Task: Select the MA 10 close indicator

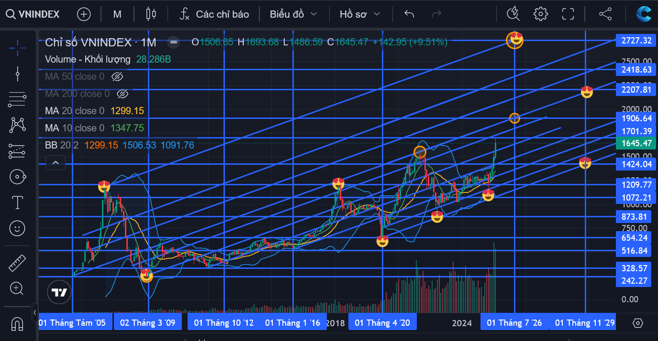Action: pos(75,128)
